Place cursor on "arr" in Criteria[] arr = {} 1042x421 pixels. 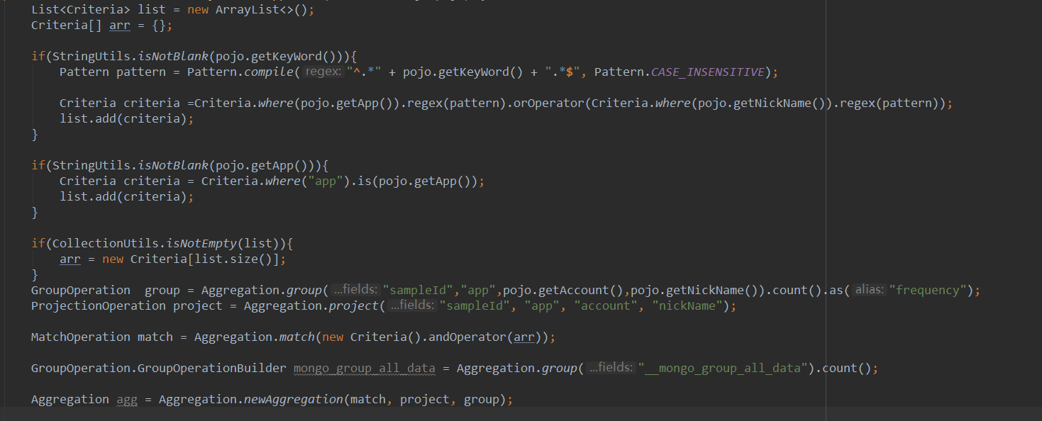(120, 26)
